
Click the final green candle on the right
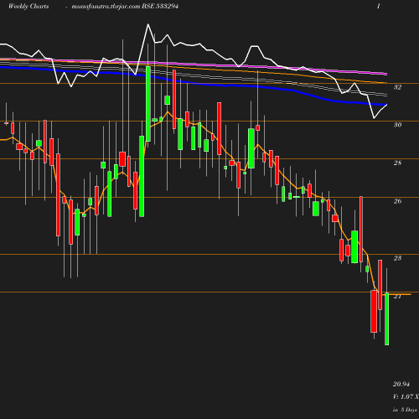pyautogui.click(x=387, y=319)
